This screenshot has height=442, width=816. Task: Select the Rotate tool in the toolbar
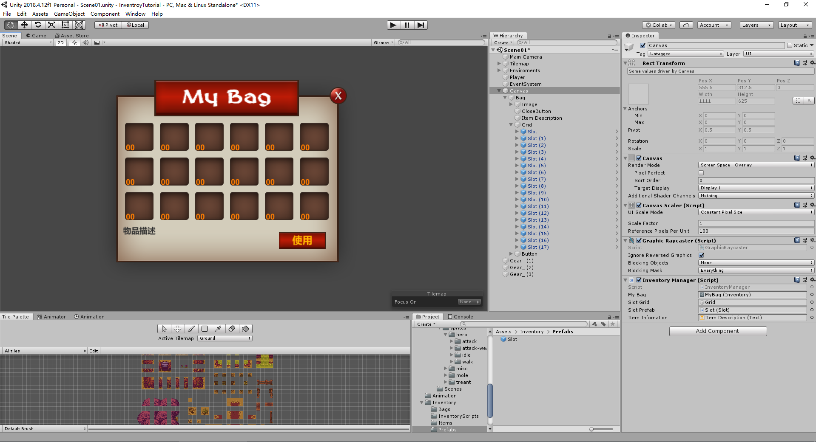click(x=38, y=25)
